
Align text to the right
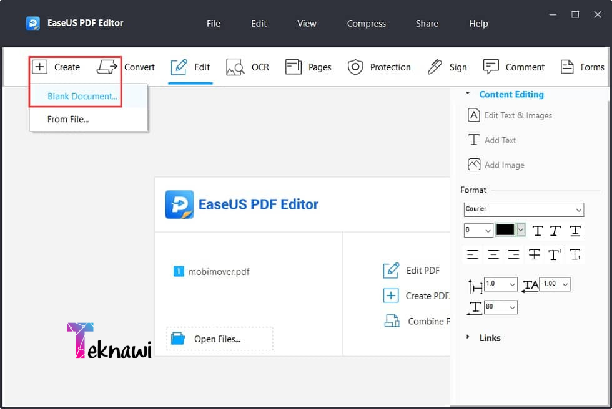513,255
